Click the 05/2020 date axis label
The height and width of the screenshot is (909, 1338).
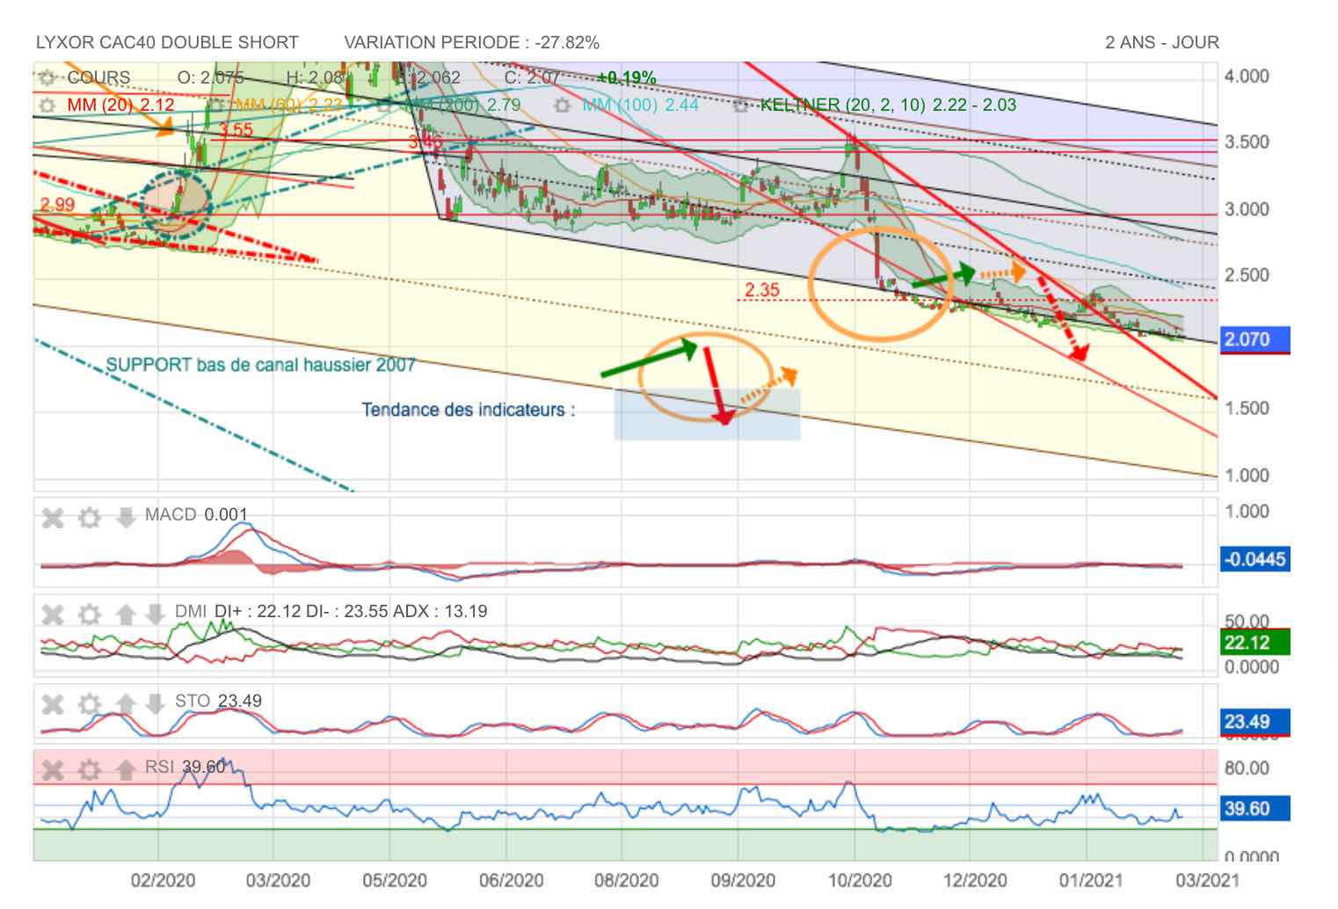pos(394,881)
